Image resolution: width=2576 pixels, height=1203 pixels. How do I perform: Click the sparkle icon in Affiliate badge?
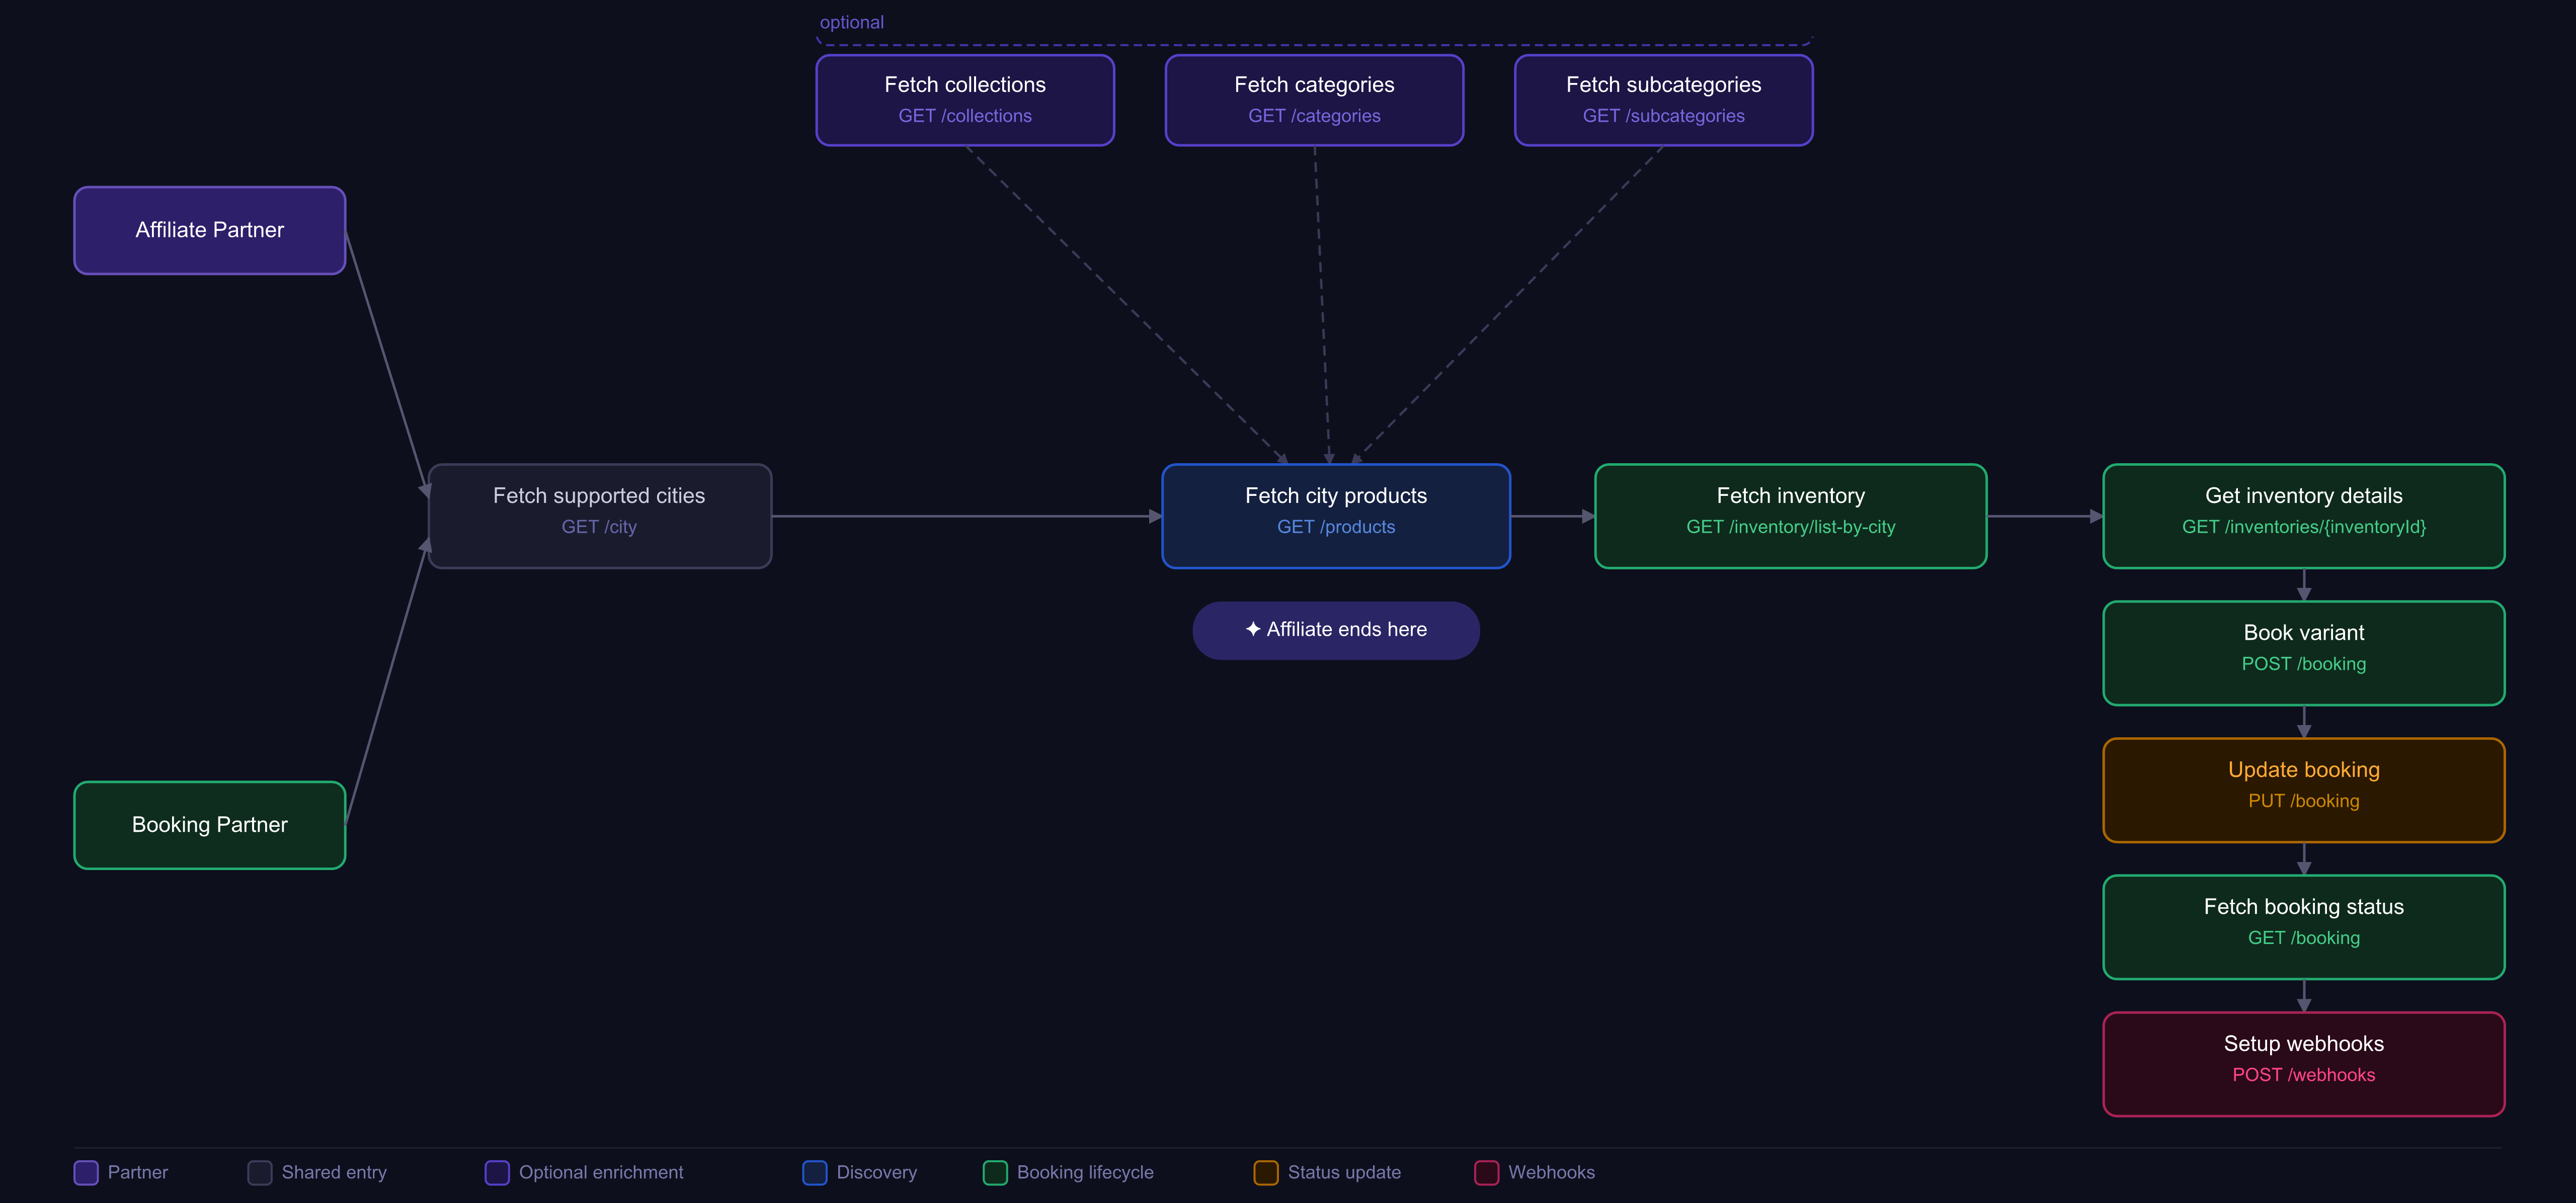pos(1253,629)
